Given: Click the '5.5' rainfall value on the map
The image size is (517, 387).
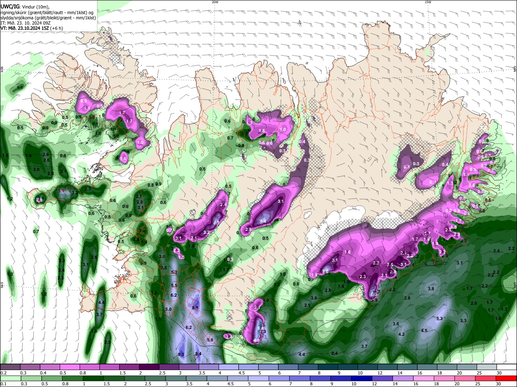Looking at the screenshot, I should tap(174, 285).
